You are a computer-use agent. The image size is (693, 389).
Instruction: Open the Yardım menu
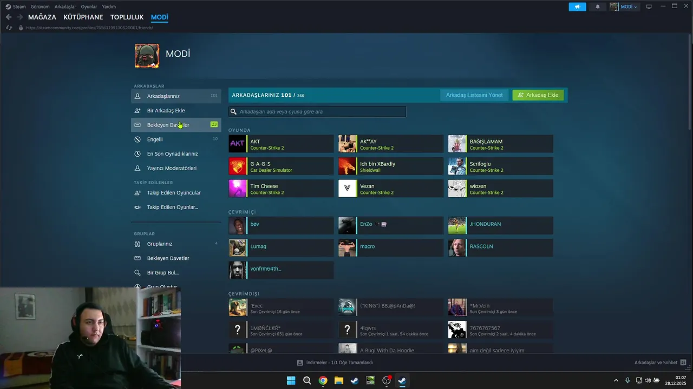[x=109, y=6]
